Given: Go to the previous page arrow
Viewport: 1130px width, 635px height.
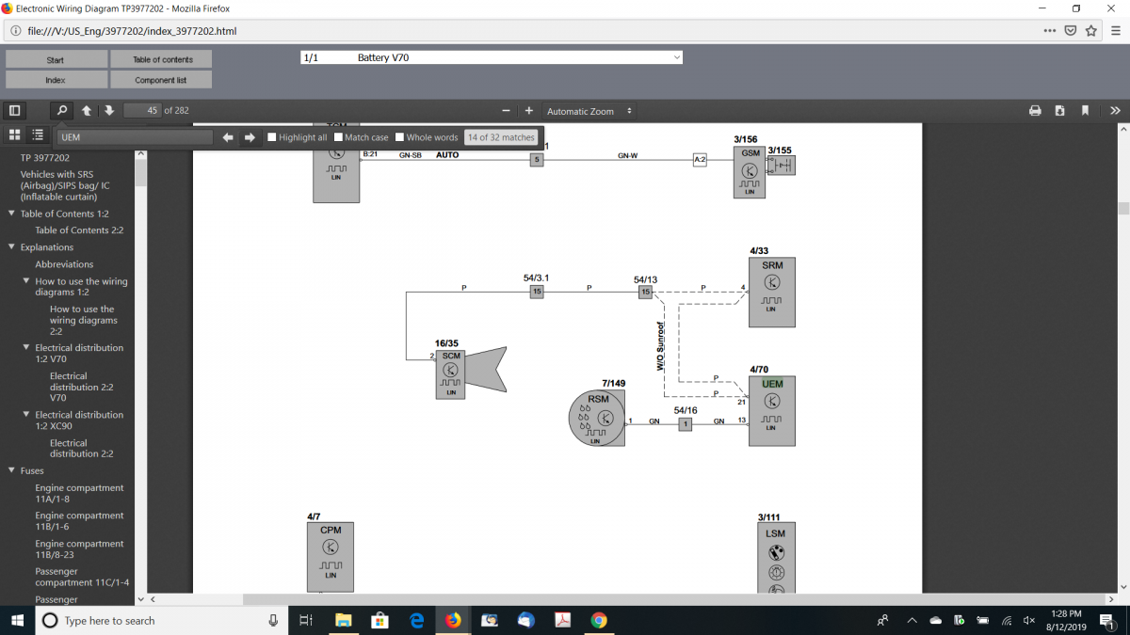Looking at the screenshot, I should coord(87,111).
